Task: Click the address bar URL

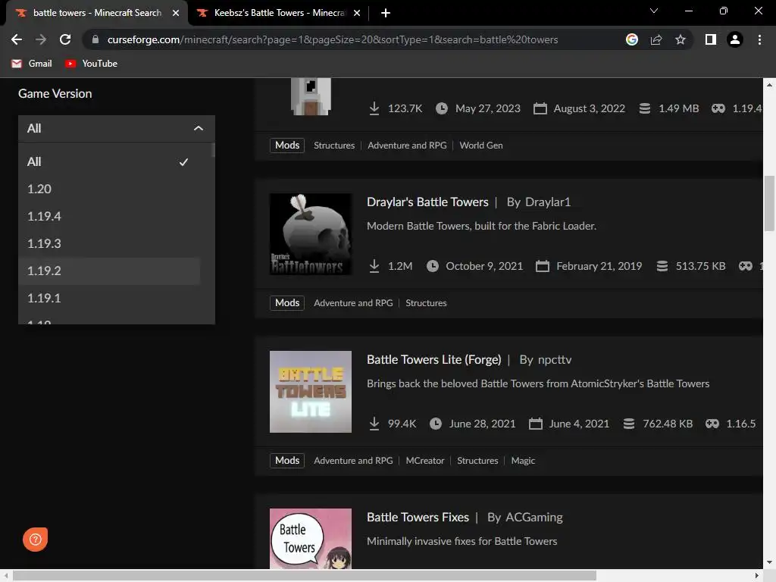Action: 332,39
